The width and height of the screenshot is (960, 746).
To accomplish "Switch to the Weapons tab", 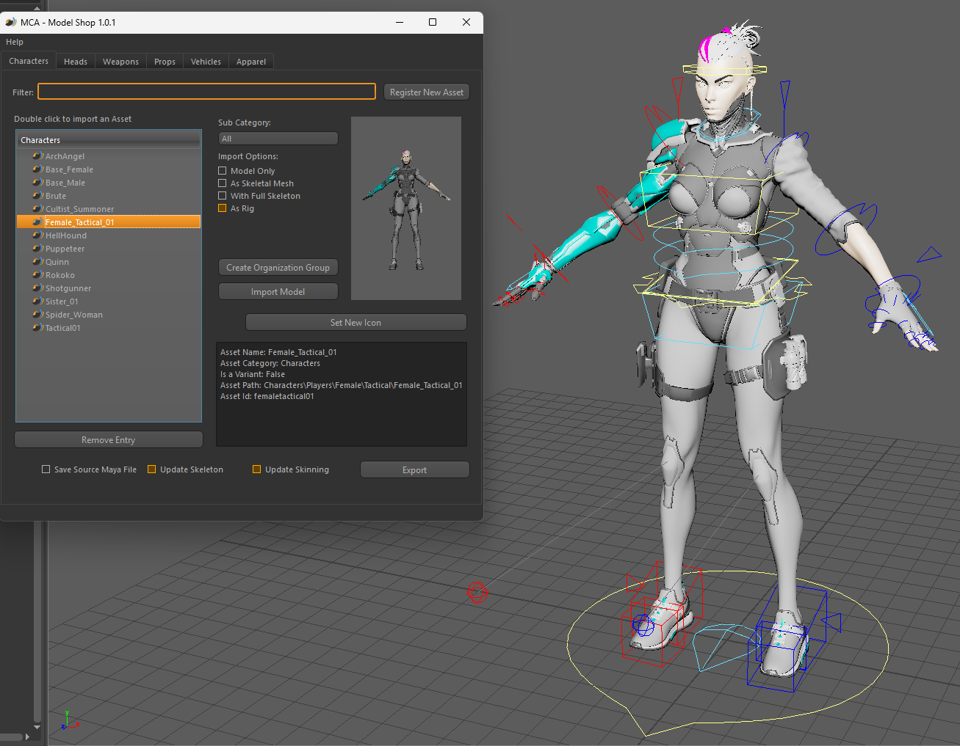I will click(120, 61).
